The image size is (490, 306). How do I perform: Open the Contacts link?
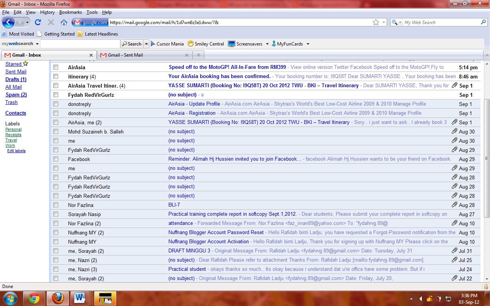pyautogui.click(x=16, y=113)
